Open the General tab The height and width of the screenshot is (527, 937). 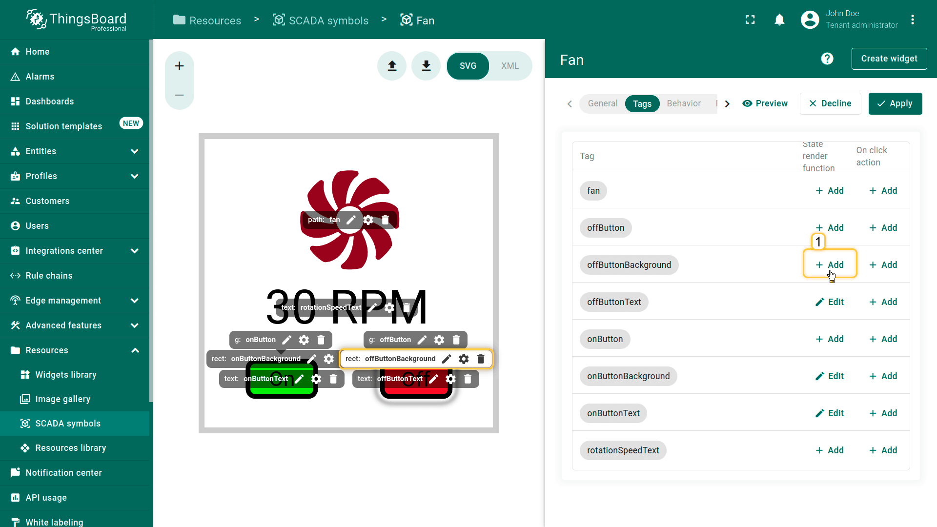tap(602, 103)
